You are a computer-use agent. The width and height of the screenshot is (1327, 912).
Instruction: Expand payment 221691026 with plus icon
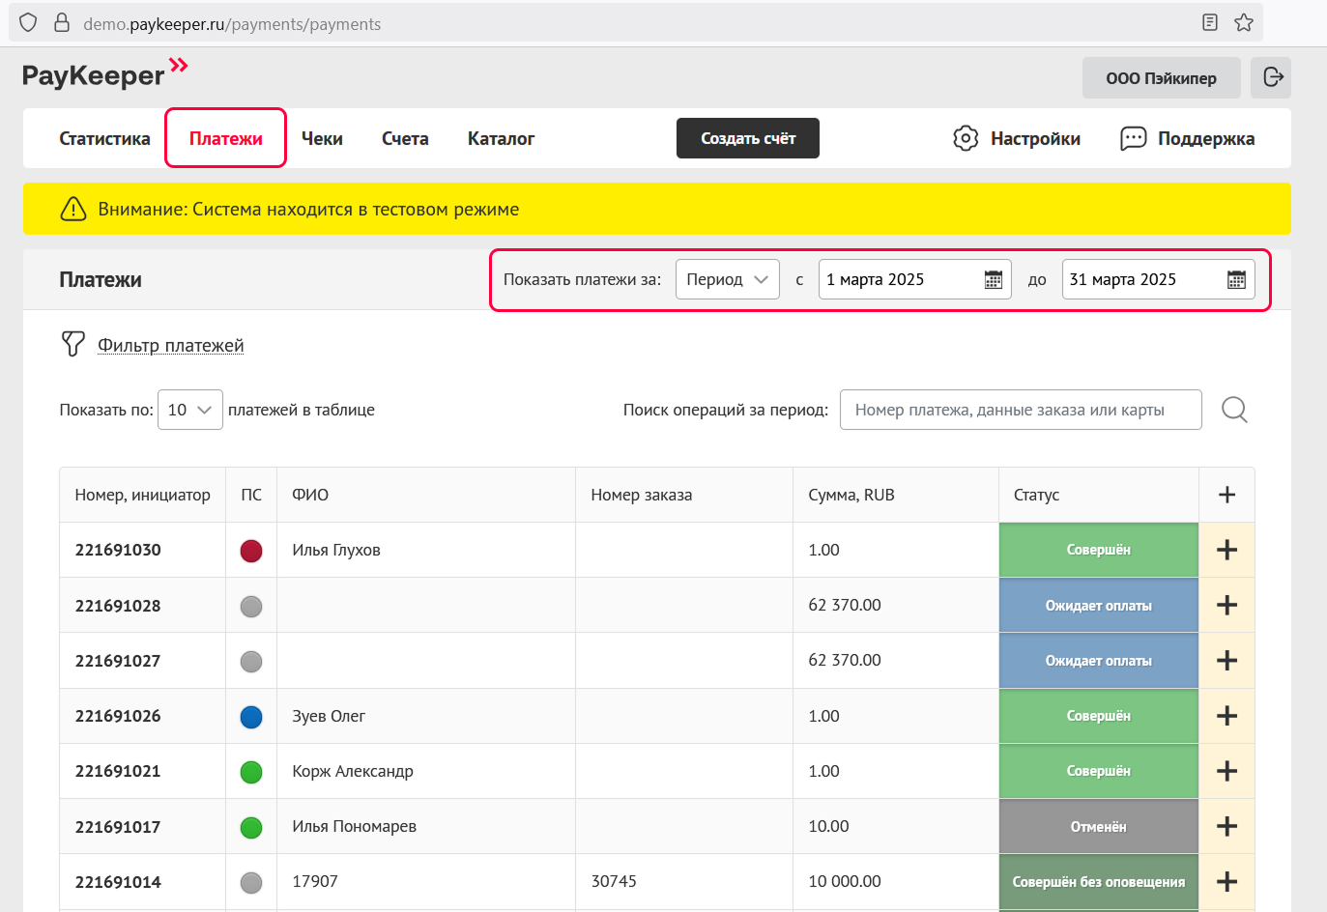(x=1227, y=716)
